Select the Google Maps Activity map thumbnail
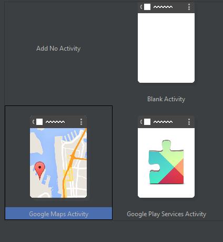 [x=58, y=157]
